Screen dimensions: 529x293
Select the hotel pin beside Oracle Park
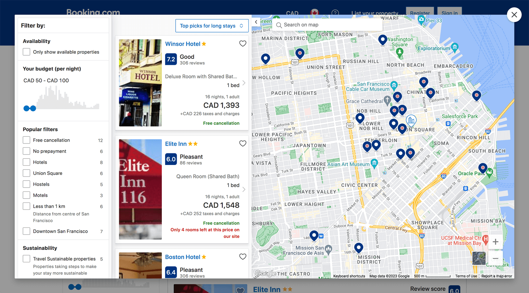[483, 168]
